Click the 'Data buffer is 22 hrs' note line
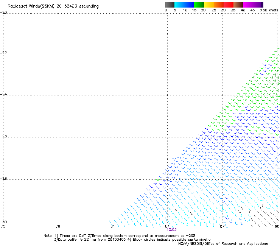The height and width of the screenshot is (246, 280). pyautogui.click(x=133, y=240)
